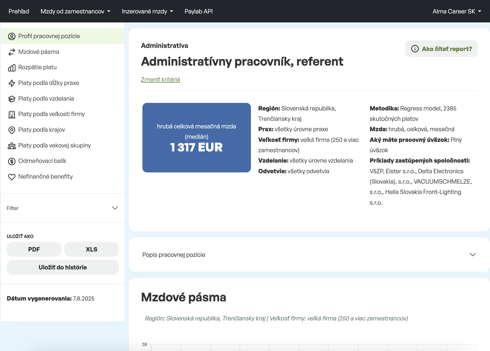
Task: Click the graduation cap icon for Platy podľa vzdelania
Action: click(12, 99)
